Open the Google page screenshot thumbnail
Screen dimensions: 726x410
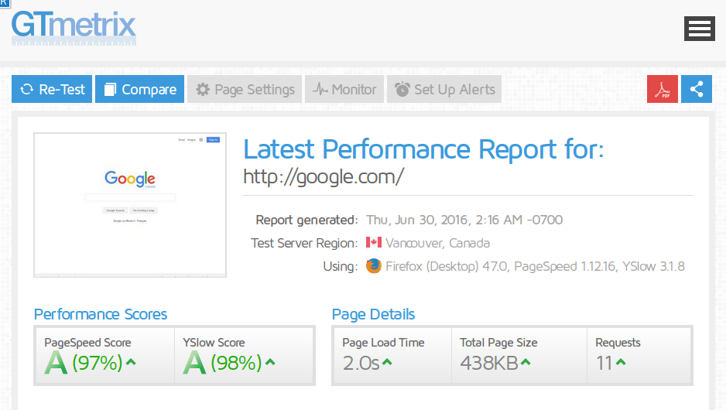(x=130, y=205)
